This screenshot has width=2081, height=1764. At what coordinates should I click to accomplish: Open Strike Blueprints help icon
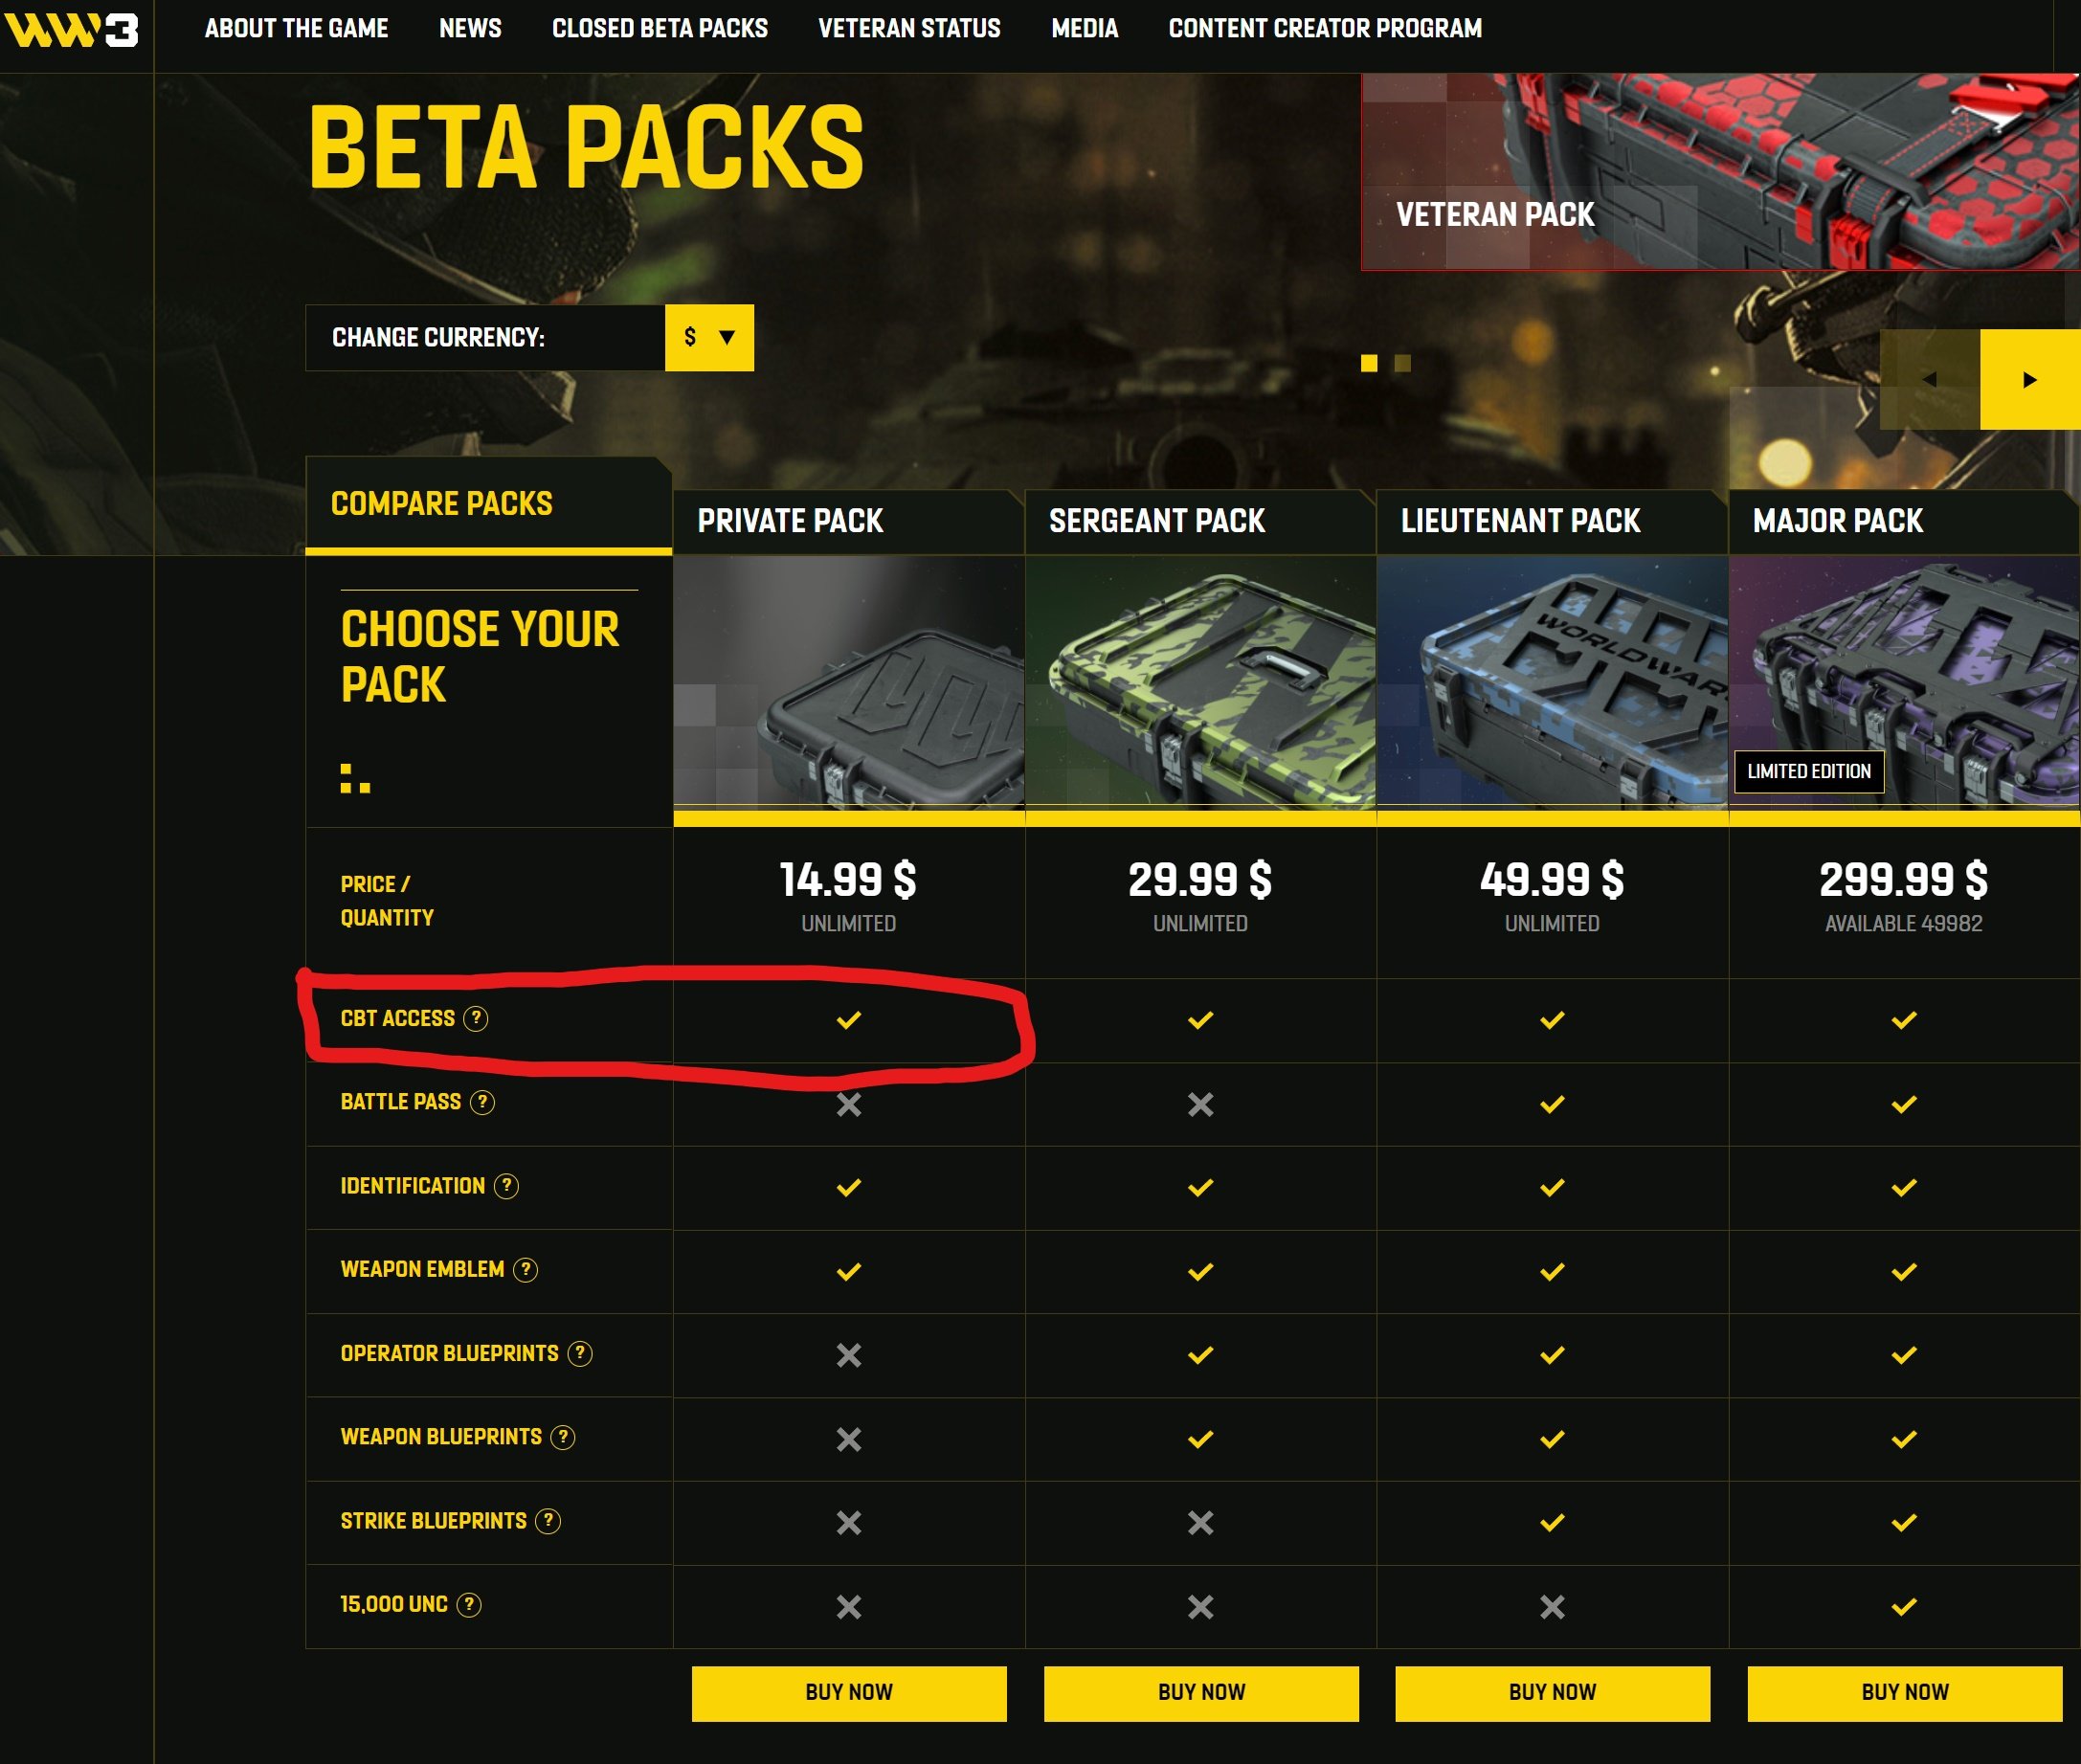(x=548, y=1521)
